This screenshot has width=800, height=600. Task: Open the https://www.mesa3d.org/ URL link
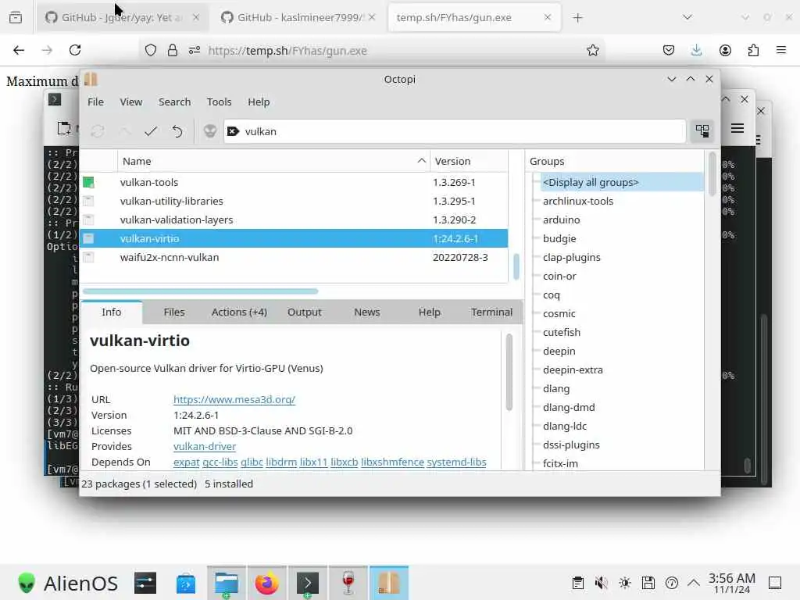click(234, 399)
